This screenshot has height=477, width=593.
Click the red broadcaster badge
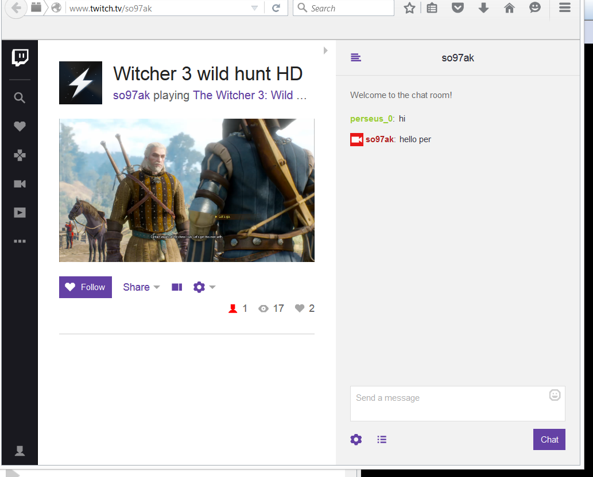point(356,139)
